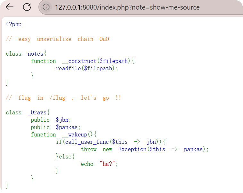This screenshot has height=193, width=243.
Task: Click the 'public $jbn;' line
Action: point(51,120)
